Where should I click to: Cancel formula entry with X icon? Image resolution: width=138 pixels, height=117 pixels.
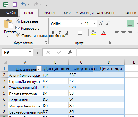pyautogui.click(x=48, y=52)
